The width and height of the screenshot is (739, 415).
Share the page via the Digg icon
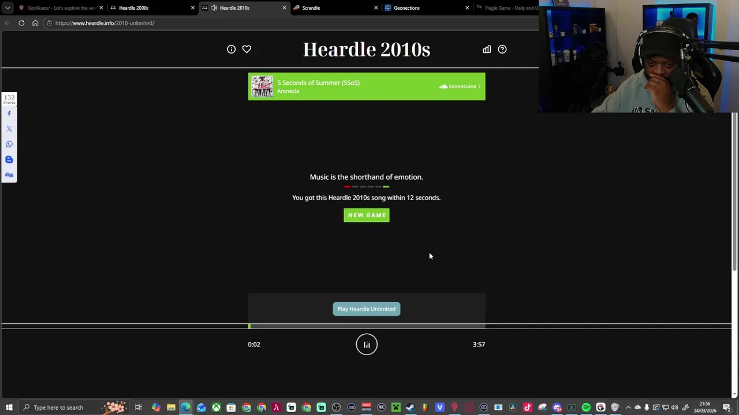9,175
